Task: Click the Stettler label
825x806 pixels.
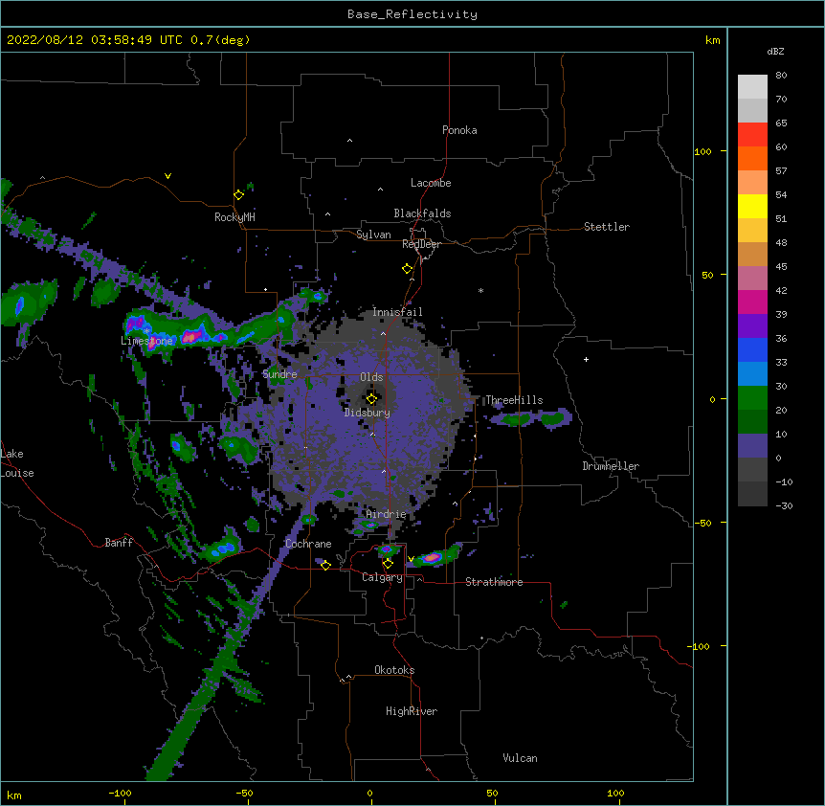Action: click(607, 227)
